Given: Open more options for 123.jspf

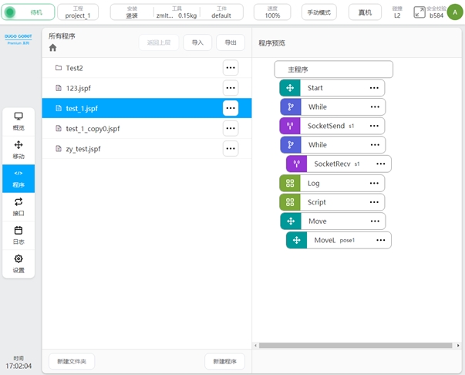Looking at the screenshot, I should tap(230, 88).
